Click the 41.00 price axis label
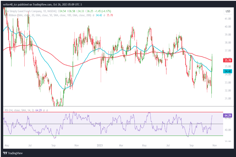The image size is (236, 157). coord(228,19)
